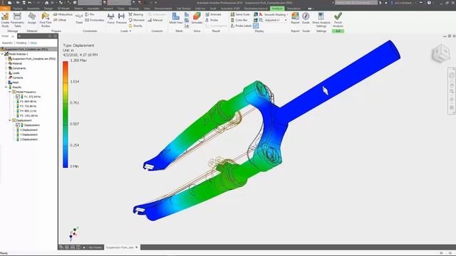Switch to the Design ribbon tab

point(48,9)
